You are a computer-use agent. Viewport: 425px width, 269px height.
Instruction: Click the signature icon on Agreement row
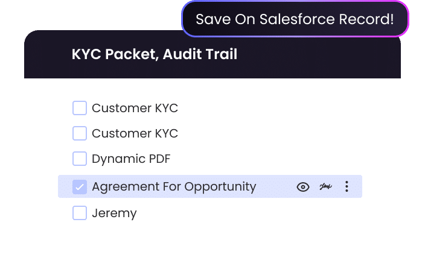point(326,187)
